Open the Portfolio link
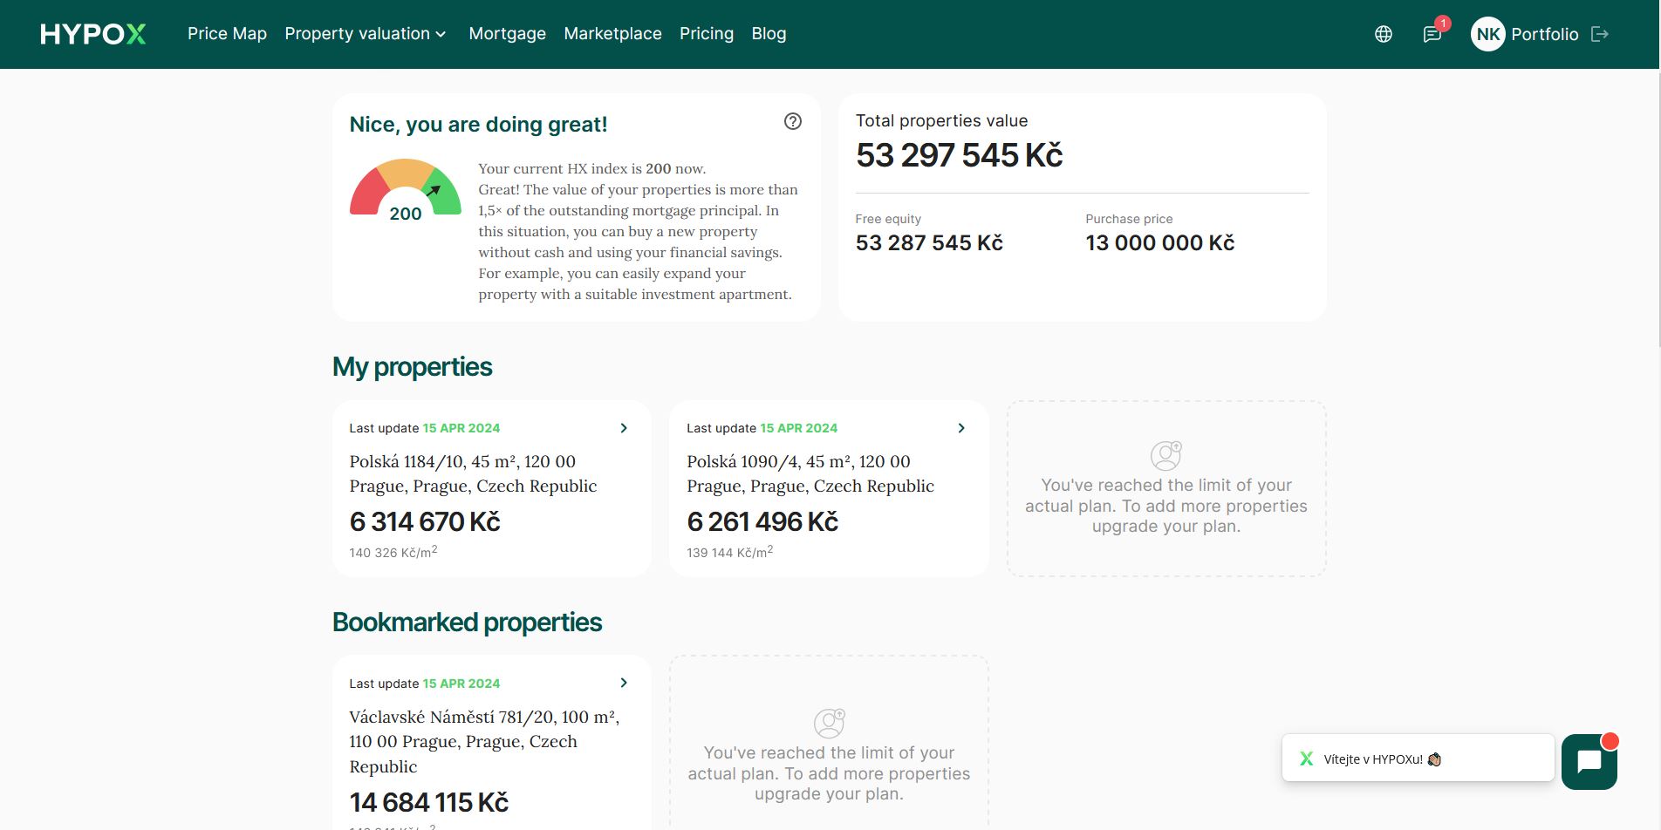 click(1544, 34)
